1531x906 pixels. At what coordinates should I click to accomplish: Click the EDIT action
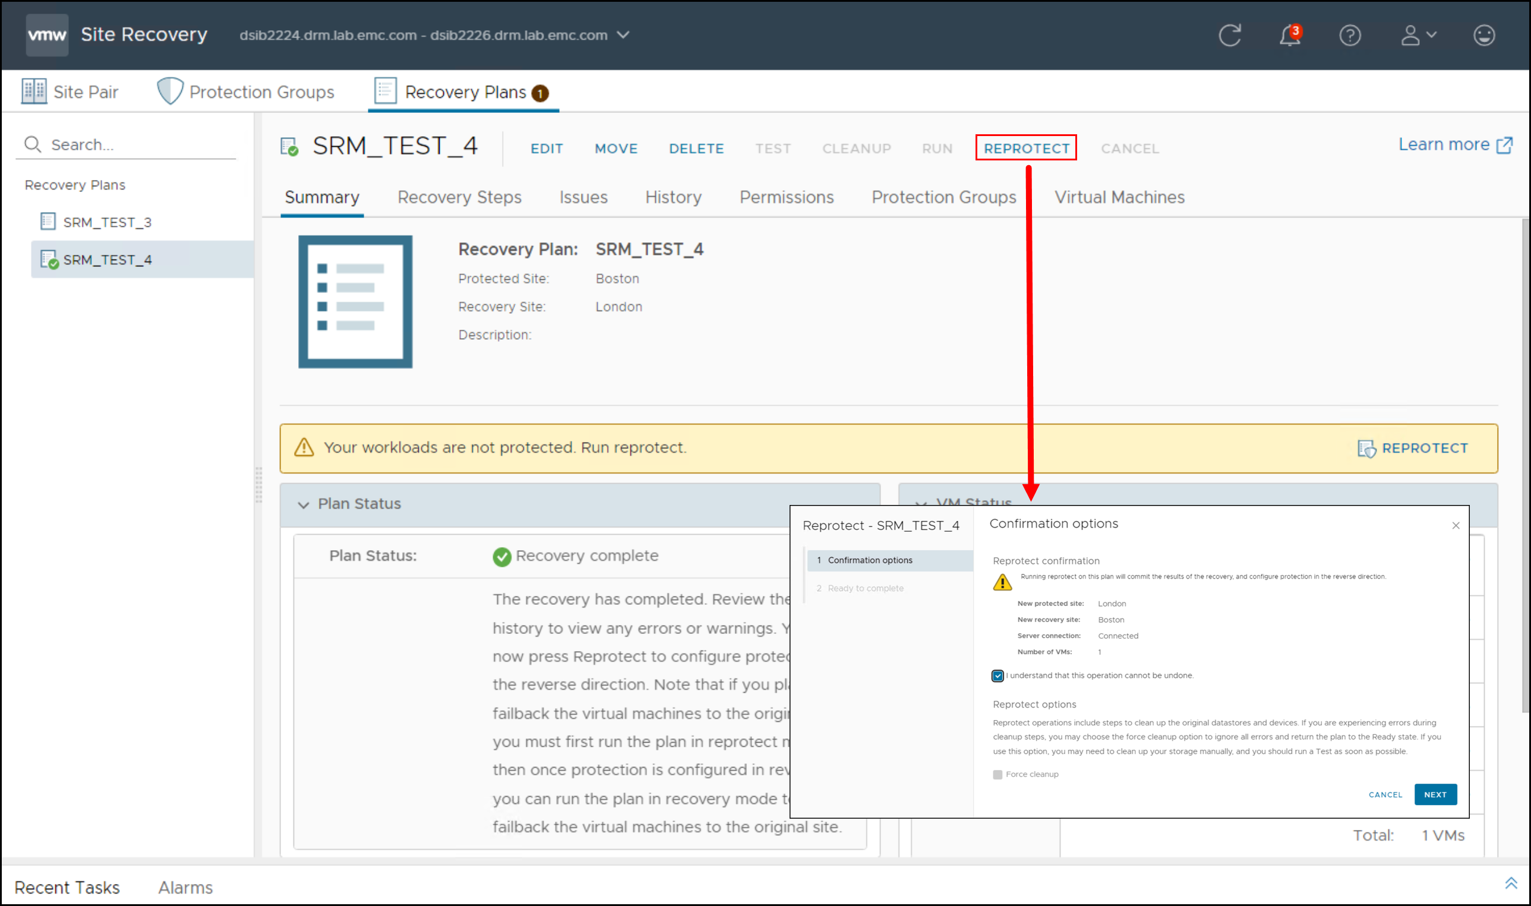pos(547,149)
